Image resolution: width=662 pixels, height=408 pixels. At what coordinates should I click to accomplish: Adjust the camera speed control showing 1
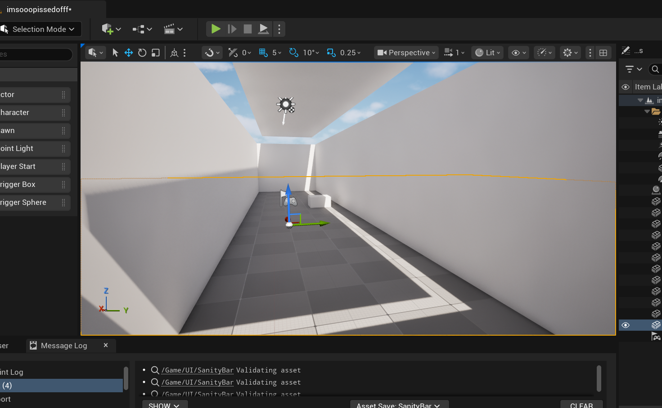coord(454,52)
